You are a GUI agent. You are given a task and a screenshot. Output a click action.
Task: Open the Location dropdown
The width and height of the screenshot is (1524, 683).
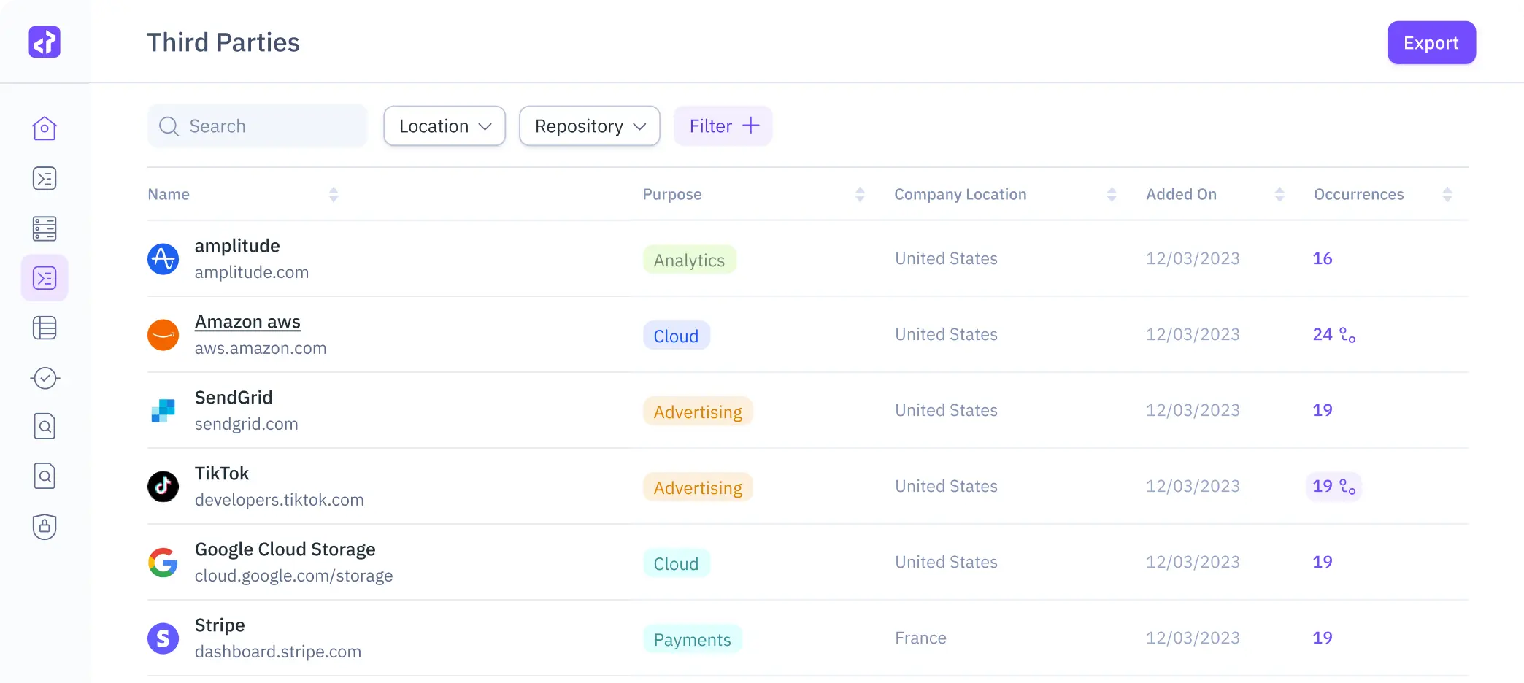click(x=444, y=126)
